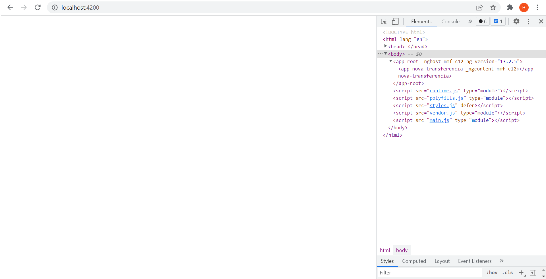This screenshot has width=546, height=279.
Task: Open the profile avatar R
Action: tap(524, 8)
